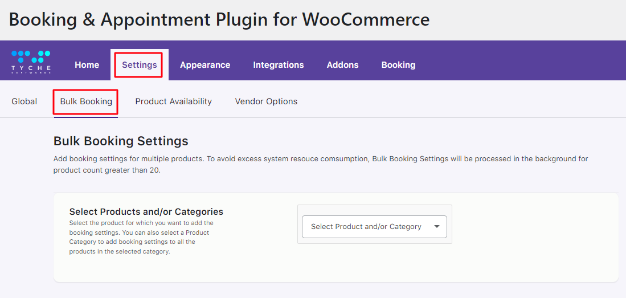Open the Appearance tab
626x298 pixels.
[205, 65]
